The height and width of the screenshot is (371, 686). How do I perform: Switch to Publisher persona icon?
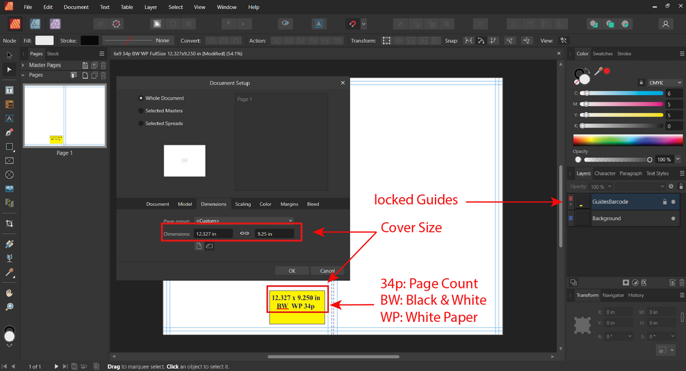point(15,24)
